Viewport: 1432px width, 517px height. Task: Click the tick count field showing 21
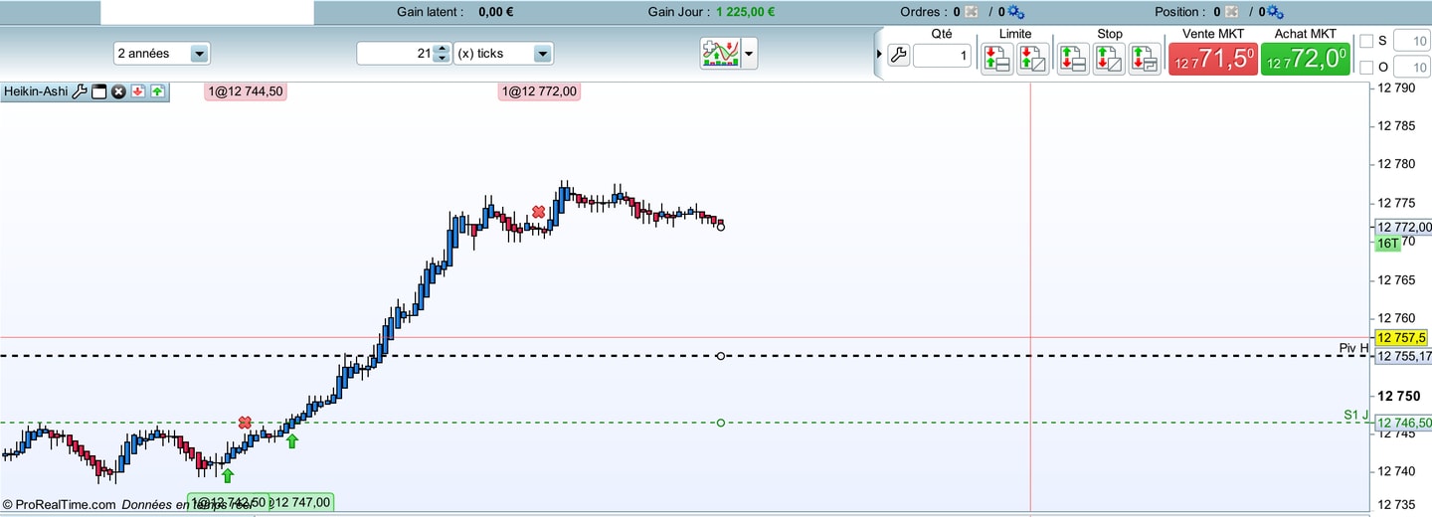point(396,54)
